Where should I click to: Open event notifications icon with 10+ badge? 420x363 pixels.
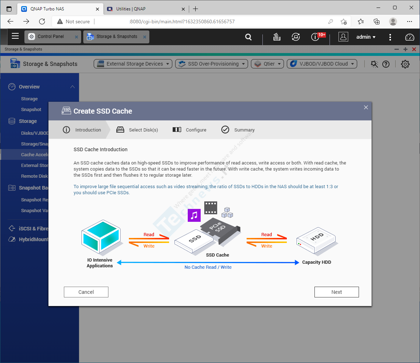pyautogui.click(x=316, y=37)
